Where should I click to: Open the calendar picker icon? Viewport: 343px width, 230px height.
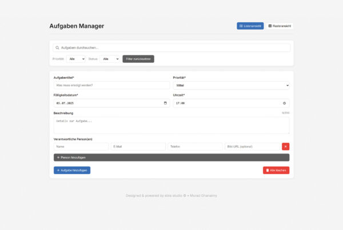[165, 103]
